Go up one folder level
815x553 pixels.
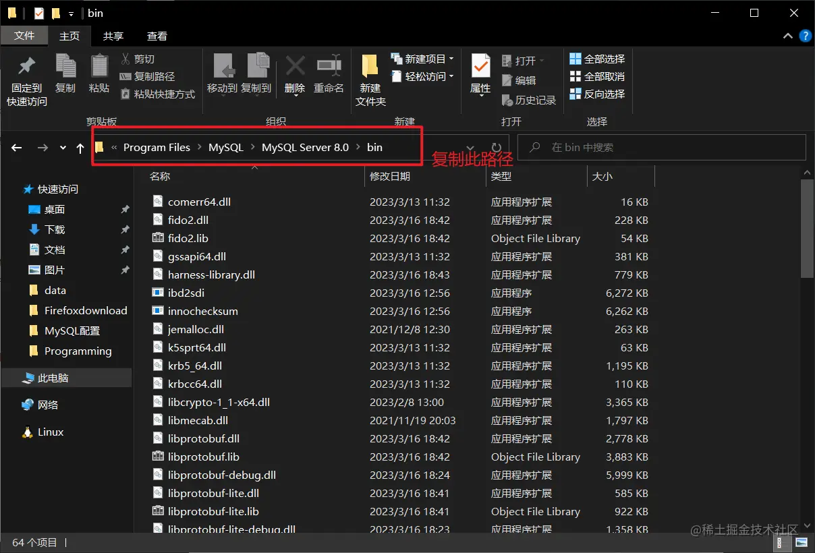(x=80, y=148)
